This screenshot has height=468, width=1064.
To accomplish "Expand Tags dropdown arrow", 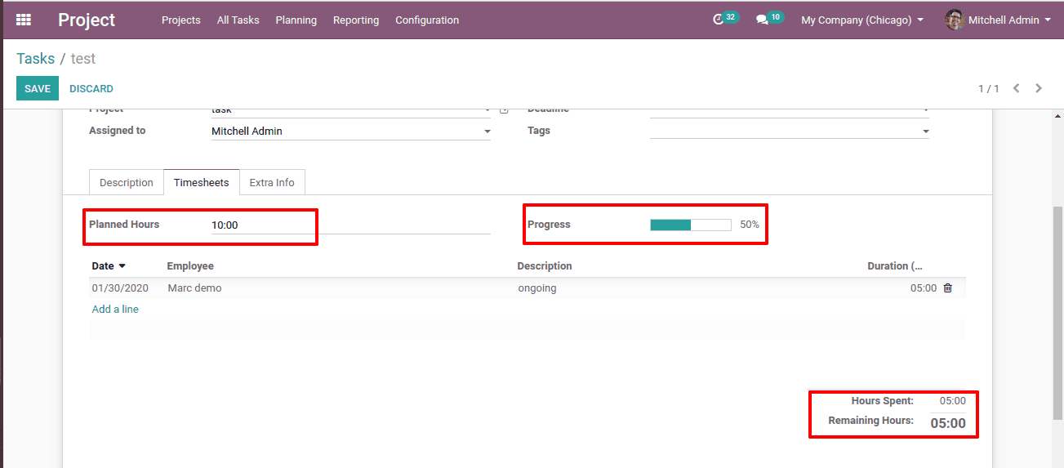I will (x=926, y=131).
